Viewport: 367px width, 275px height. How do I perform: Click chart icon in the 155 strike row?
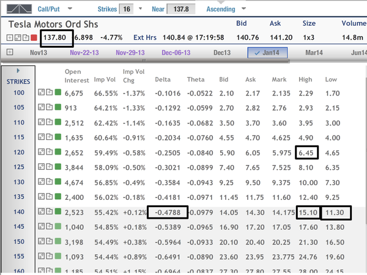(x=41, y=256)
